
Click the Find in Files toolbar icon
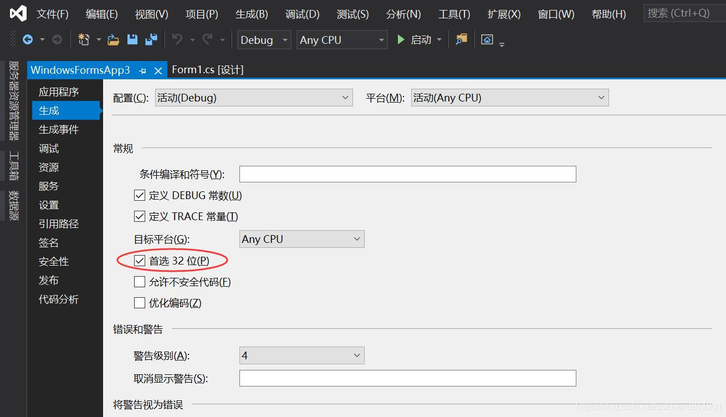click(x=461, y=39)
